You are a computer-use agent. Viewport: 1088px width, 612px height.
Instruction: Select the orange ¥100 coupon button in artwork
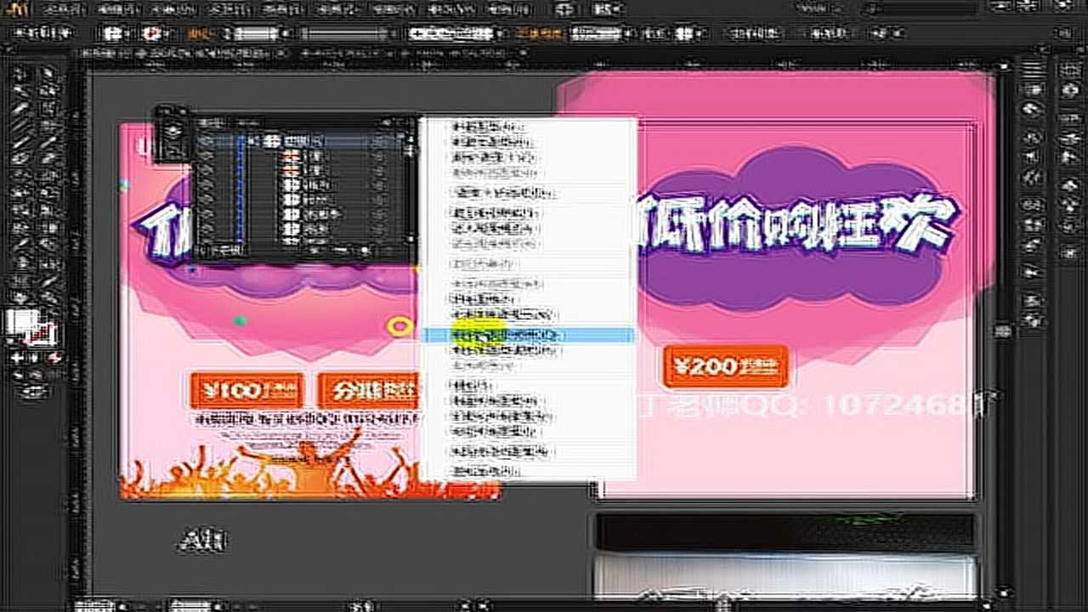click(x=246, y=390)
